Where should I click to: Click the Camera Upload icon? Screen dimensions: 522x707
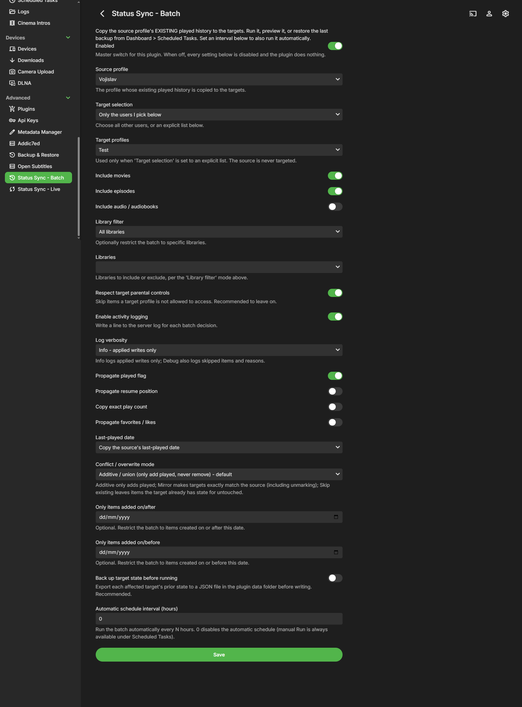click(12, 72)
